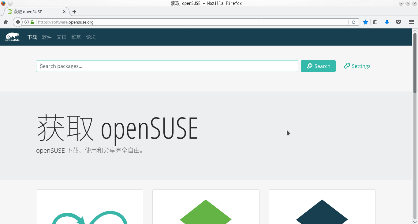The width and height of the screenshot is (418, 224).
Task: Click the back navigation arrow
Action: pyautogui.click(x=17, y=22)
